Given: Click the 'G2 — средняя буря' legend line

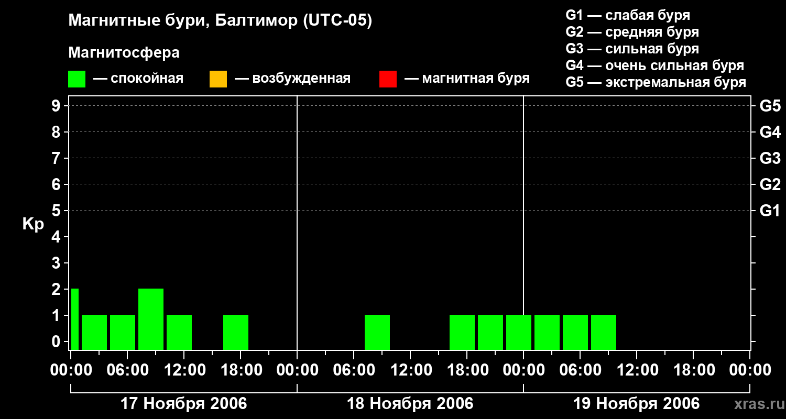Looking at the screenshot, I should coord(632,32).
